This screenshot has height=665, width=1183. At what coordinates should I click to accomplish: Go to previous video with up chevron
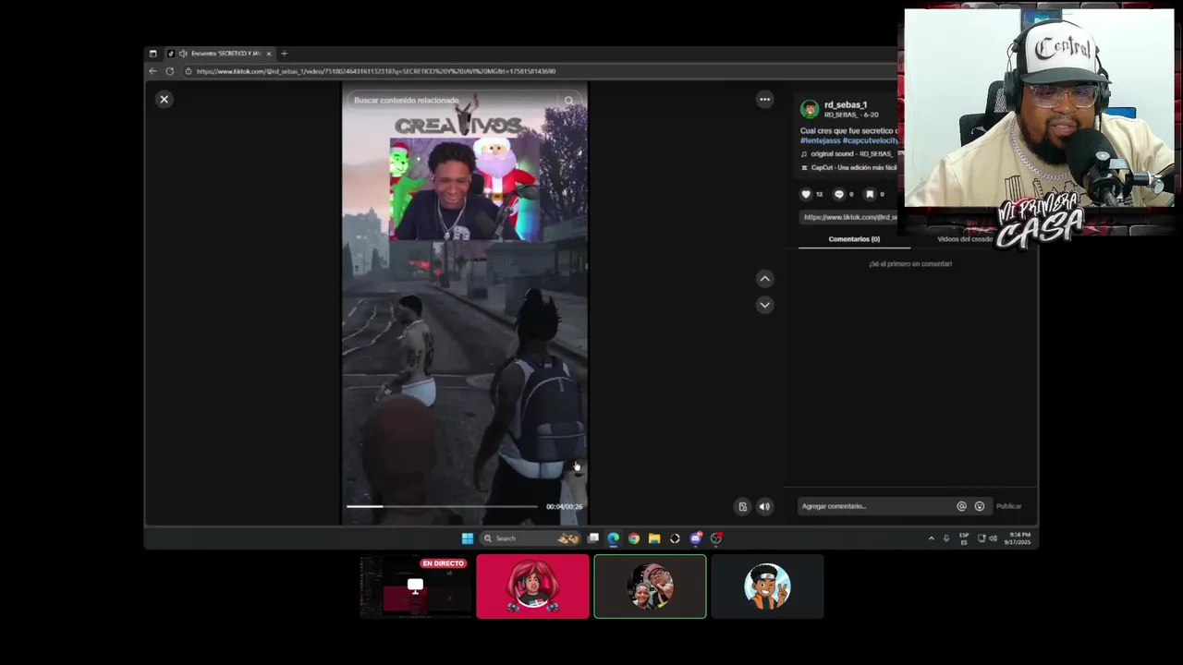764,278
